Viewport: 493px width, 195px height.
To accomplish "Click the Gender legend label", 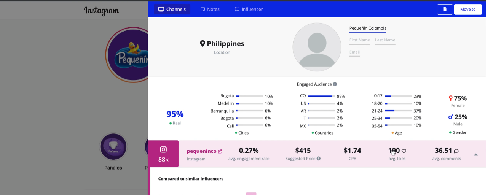I will pyautogui.click(x=459, y=133).
